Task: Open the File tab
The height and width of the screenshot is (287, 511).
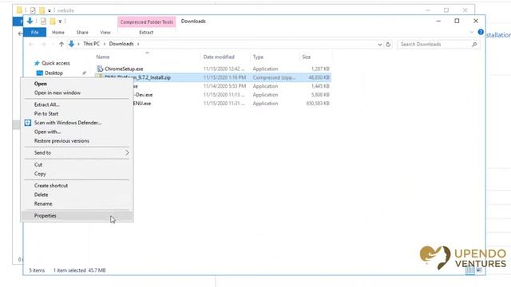Action: (x=34, y=32)
